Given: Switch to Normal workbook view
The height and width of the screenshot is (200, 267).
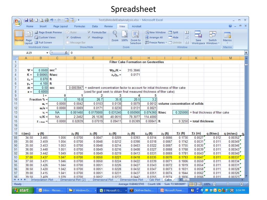Looking at the screenshot, I should pyautogui.click(x=19, y=37).
